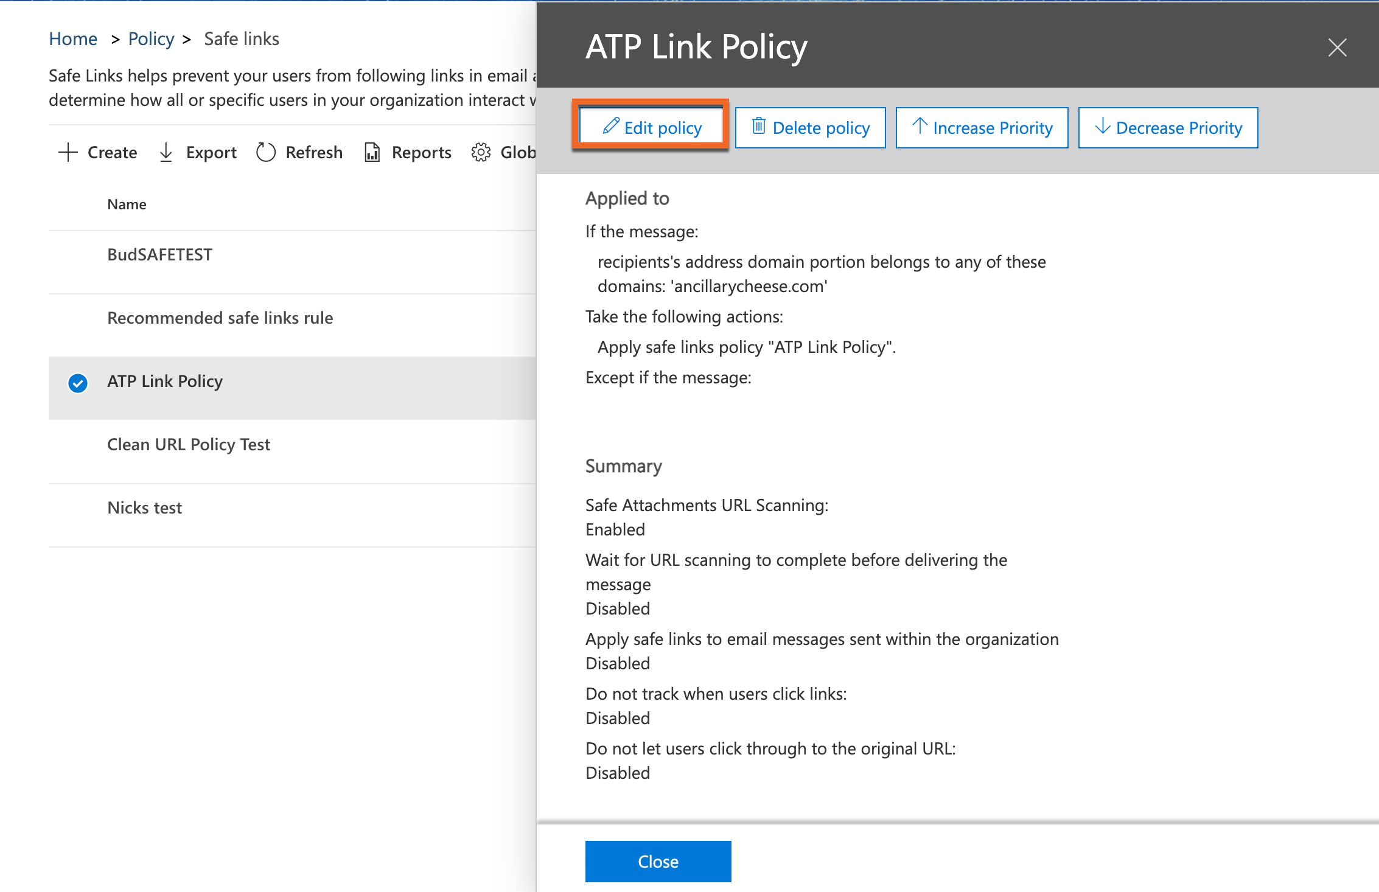Viewport: 1379px width, 892px height.
Task: Select the BudSAFETEST policy row
Action: click(x=161, y=254)
